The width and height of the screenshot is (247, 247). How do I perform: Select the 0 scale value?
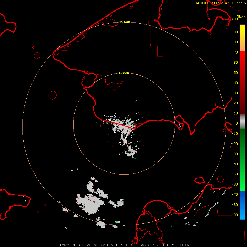tap(237, 123)
